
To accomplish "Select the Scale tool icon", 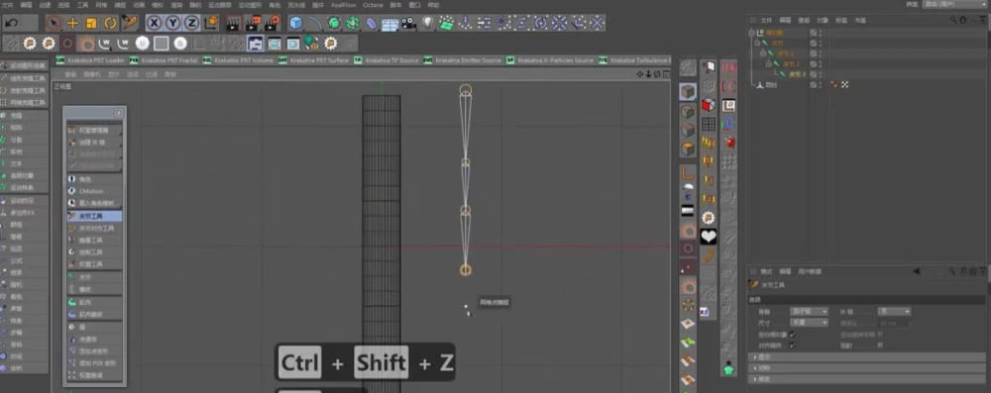I will point(91,24).
